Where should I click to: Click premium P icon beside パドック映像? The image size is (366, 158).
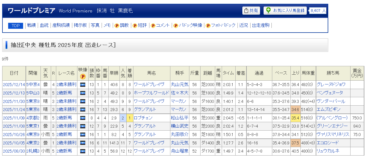pyautogui.click(x=176, y=26)
